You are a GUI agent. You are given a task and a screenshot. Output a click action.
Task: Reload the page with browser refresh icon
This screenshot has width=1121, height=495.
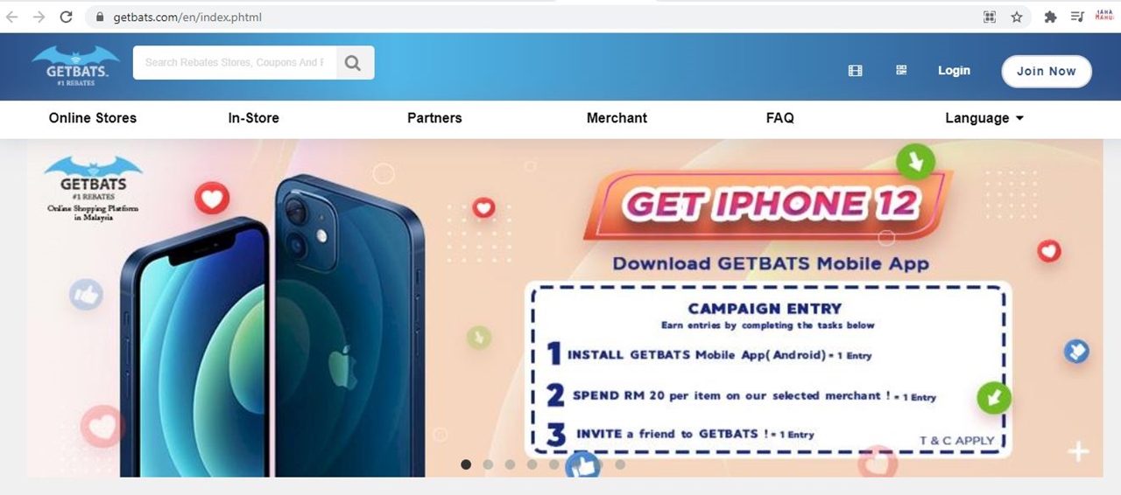tap(66, 17)
